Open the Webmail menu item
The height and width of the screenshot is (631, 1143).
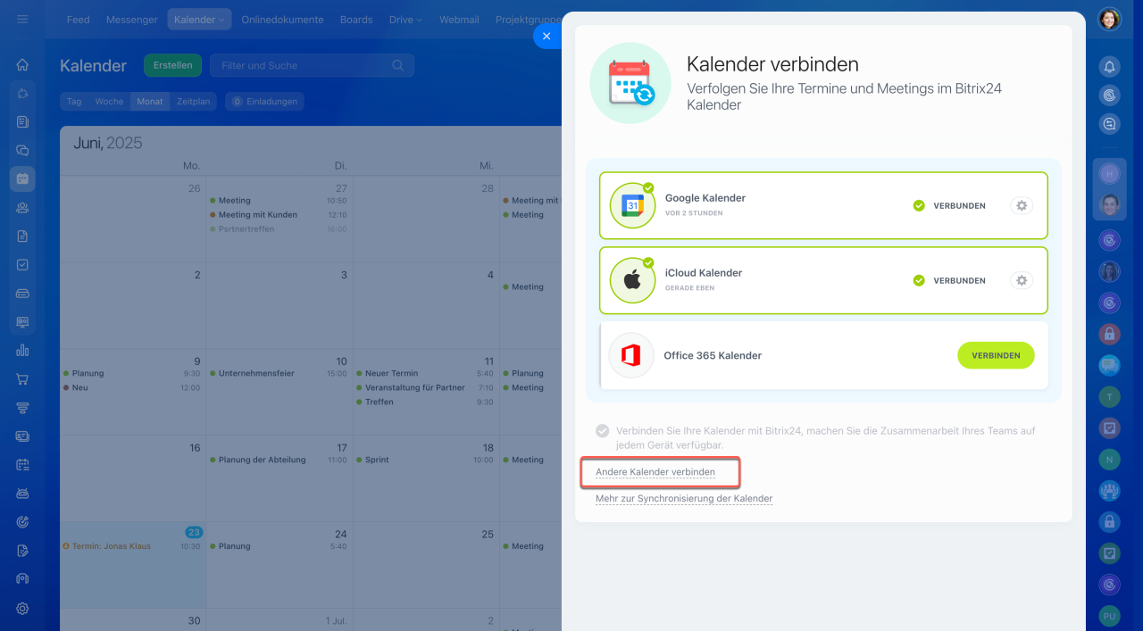tap(459, 20)
